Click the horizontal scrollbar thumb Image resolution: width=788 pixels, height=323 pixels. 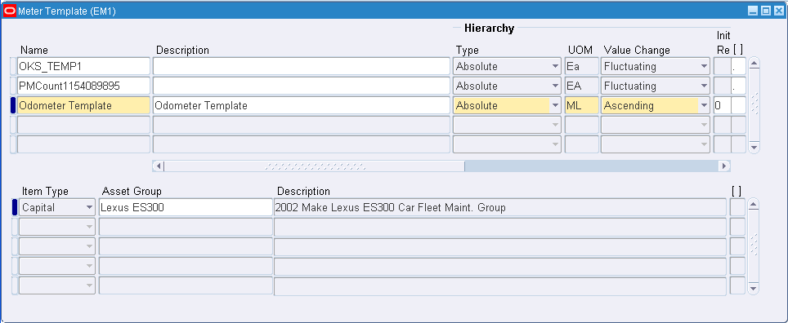pos(315,166)
